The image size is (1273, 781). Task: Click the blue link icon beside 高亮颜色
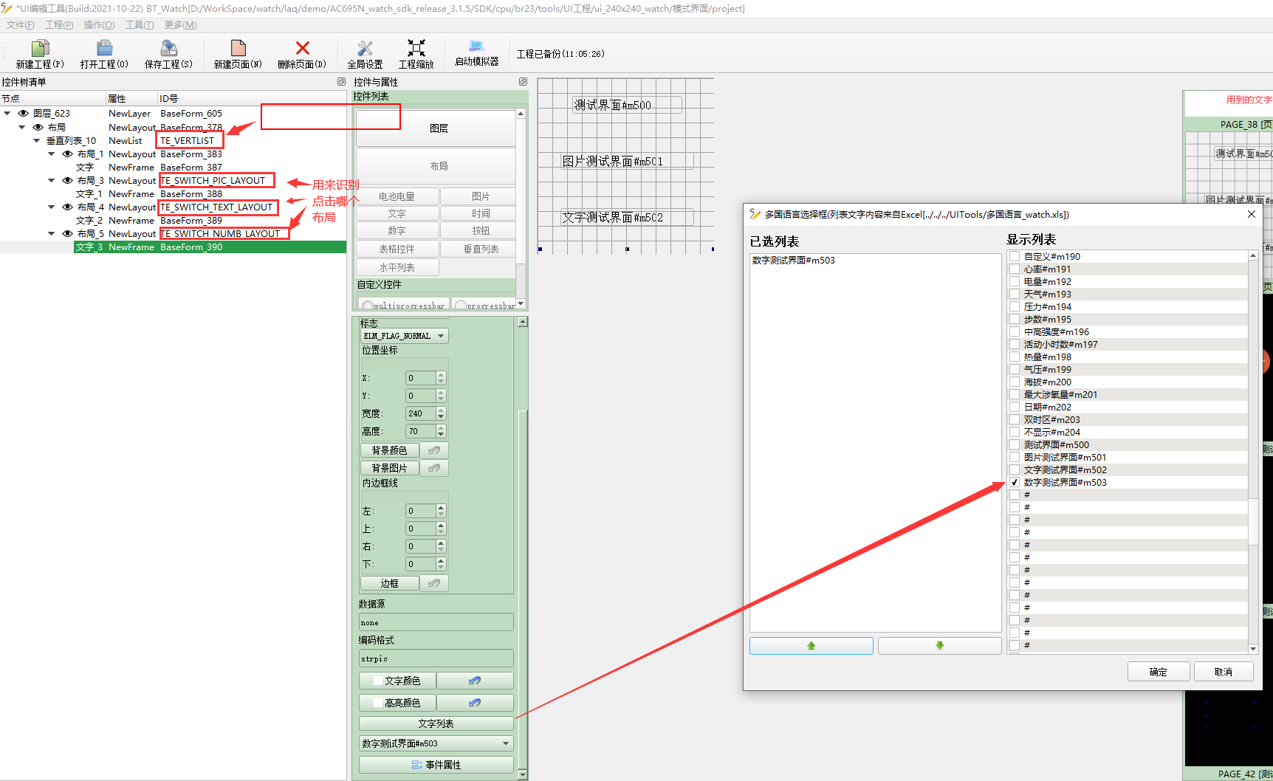pyautogui.click(x=475, y=703)
